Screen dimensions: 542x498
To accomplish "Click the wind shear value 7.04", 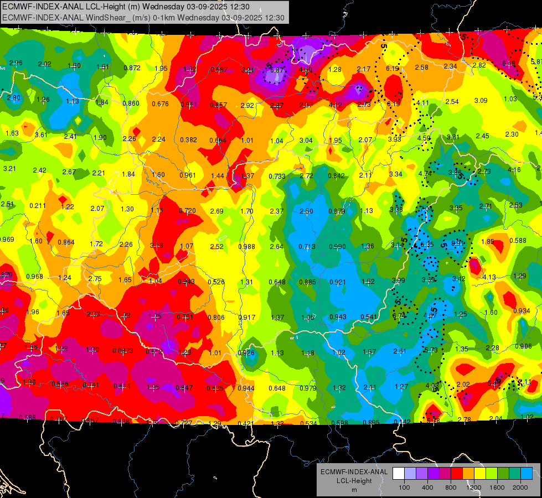I will coord(426,209).
